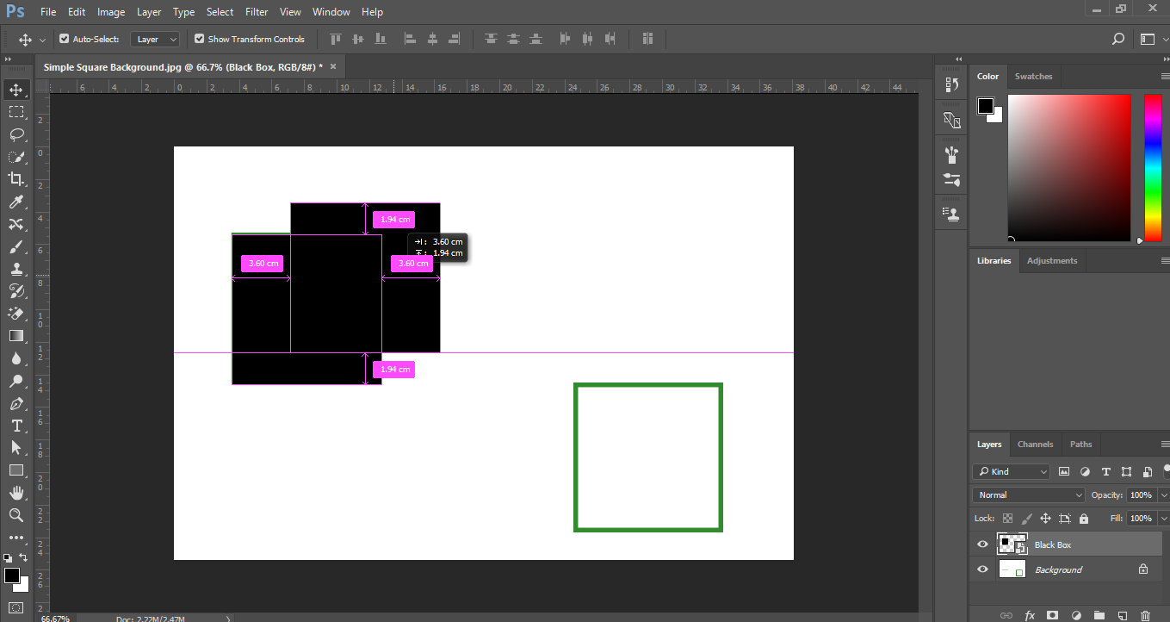Open the Filter menu

(x=256, y=12)
